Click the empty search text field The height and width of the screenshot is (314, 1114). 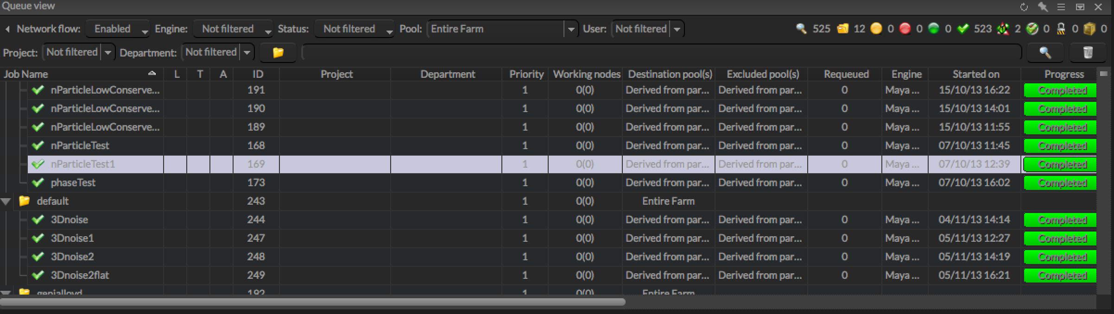662,52
